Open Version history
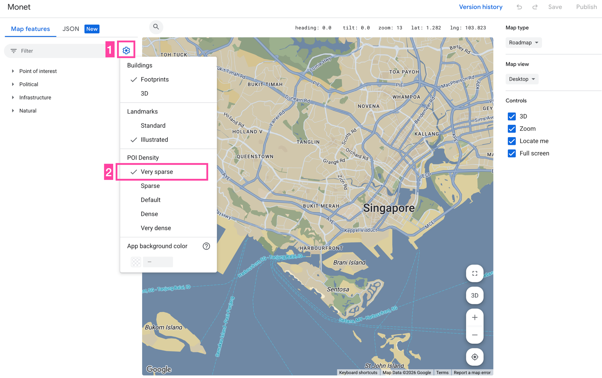This screenshot has height=378, width=602. pos(480,7)
